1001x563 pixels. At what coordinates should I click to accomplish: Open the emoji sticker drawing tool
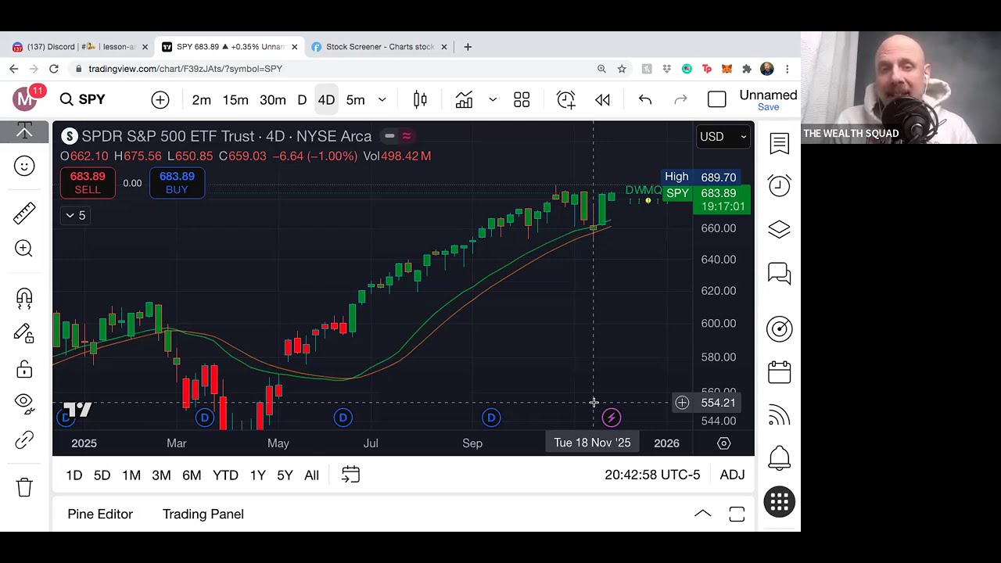(24, 166)
